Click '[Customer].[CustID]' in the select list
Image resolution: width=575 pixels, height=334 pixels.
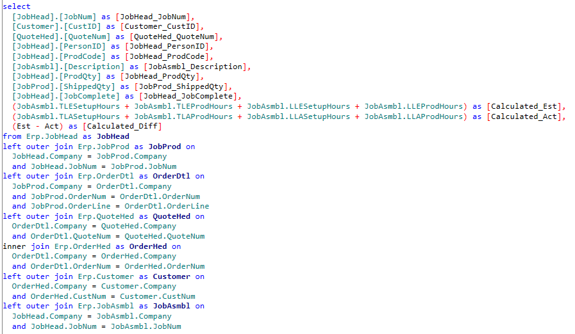(x=56, y=26)
